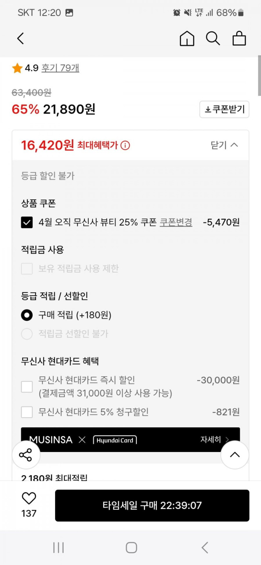Viewport: 261px width, 565px height.
Task: Uncheck the 25% 뷰티 쿠폰 checkbox
Action: [x=27, y=222]
